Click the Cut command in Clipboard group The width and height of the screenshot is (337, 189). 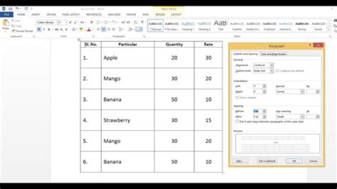(16, 21)
